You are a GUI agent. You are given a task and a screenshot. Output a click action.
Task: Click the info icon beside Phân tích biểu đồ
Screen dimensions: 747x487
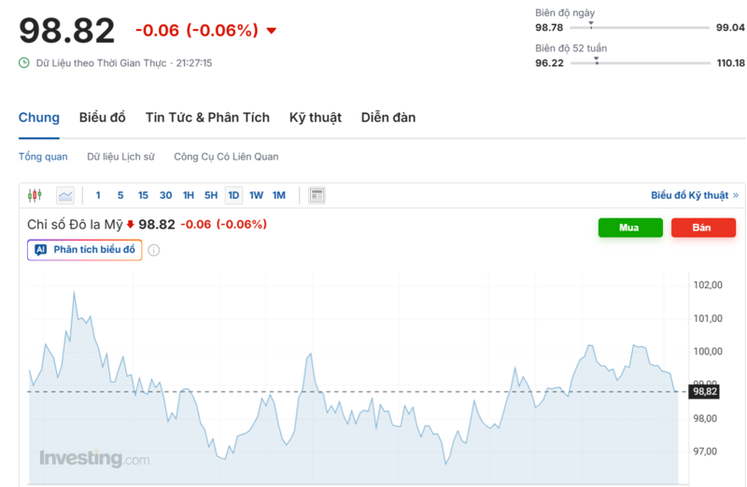point(154,250)
